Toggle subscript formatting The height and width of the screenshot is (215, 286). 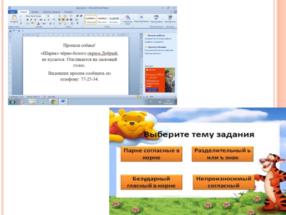pos(45,20)
